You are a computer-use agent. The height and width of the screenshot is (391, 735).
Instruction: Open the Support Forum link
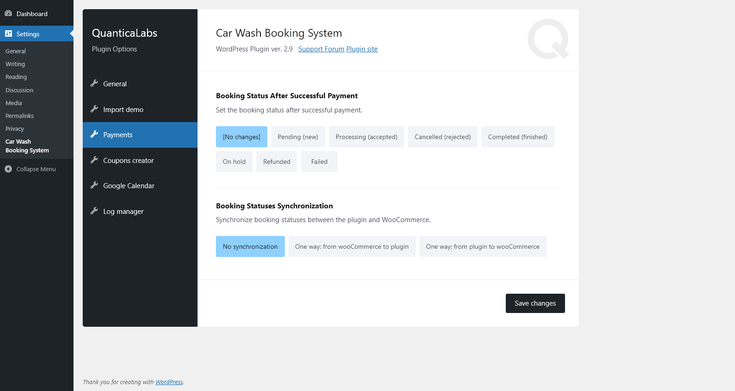pos(321,49)
